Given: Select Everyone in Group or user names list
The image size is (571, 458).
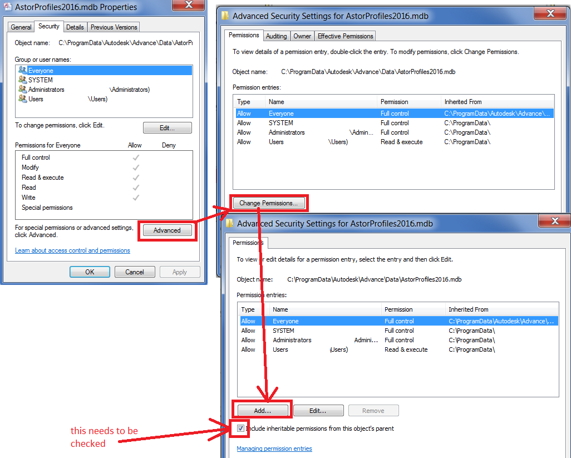Looking at the screenshot, I should coord(104,70).
